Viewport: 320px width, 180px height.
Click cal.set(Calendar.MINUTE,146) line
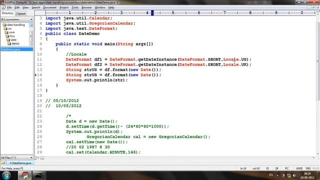pos(103,152)
